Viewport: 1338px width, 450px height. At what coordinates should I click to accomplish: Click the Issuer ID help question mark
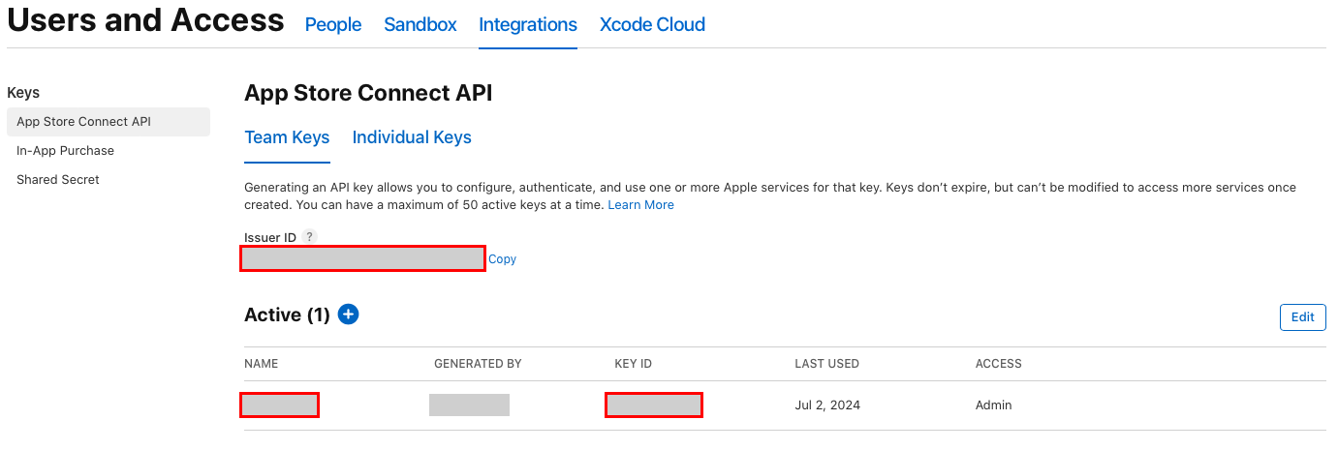[x=309, y=237]
